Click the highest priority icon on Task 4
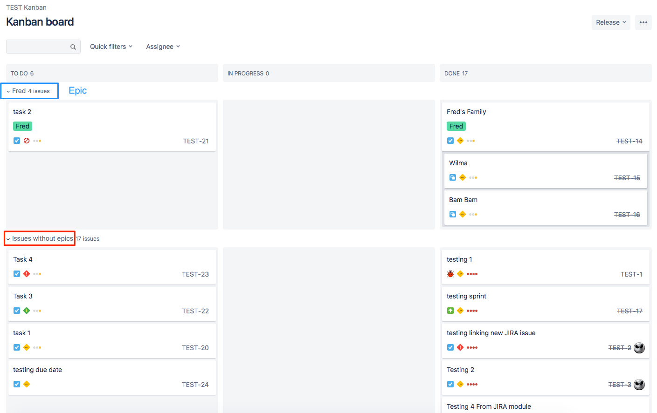 (27, 274)
